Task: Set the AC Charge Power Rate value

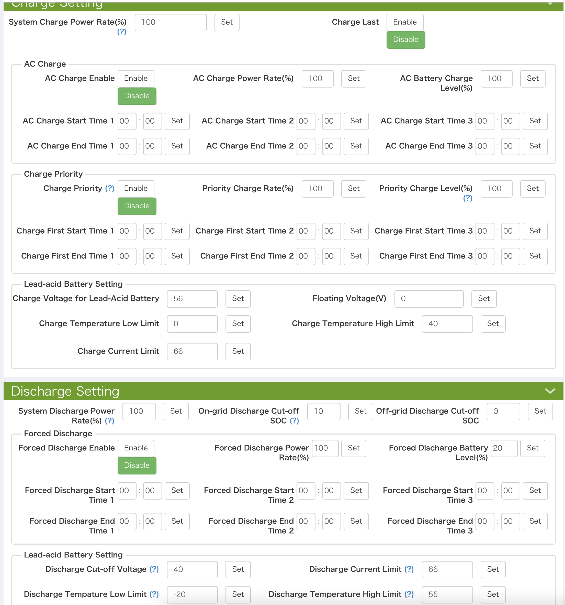Action: (354, 79)
